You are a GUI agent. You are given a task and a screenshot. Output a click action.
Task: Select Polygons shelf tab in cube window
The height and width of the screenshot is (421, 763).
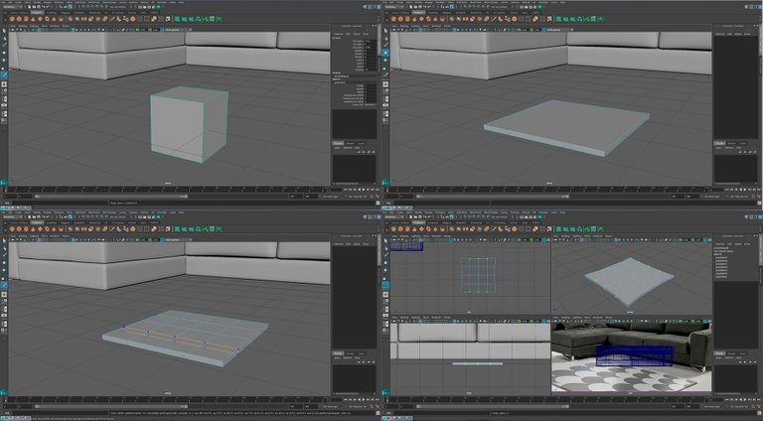37,13
